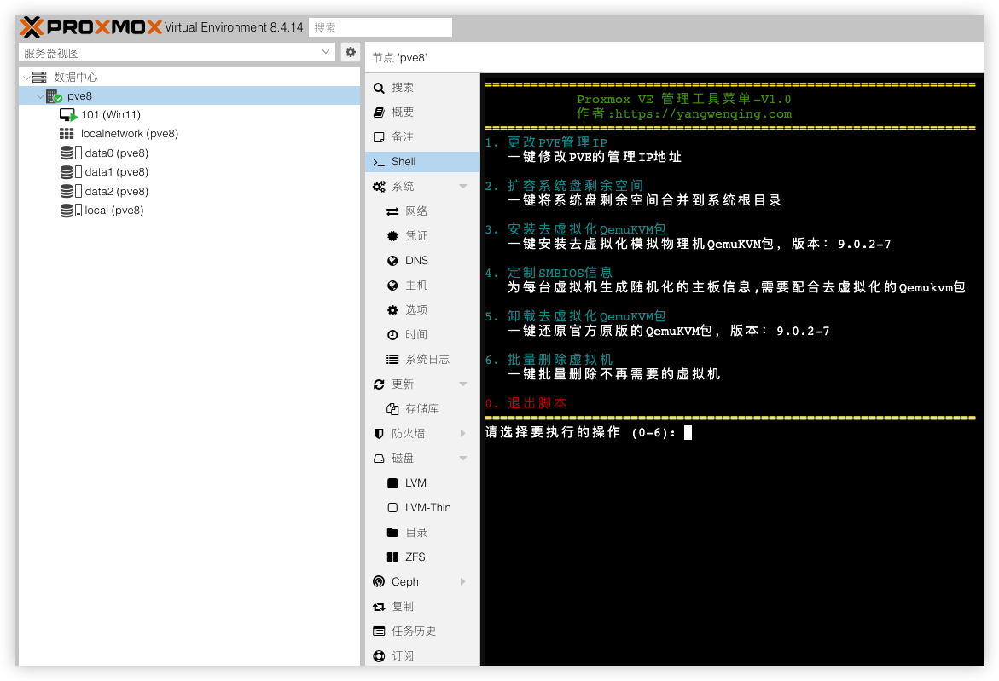
Task: Click the 订阅 subscription support icon
Action: pos(380,656)
